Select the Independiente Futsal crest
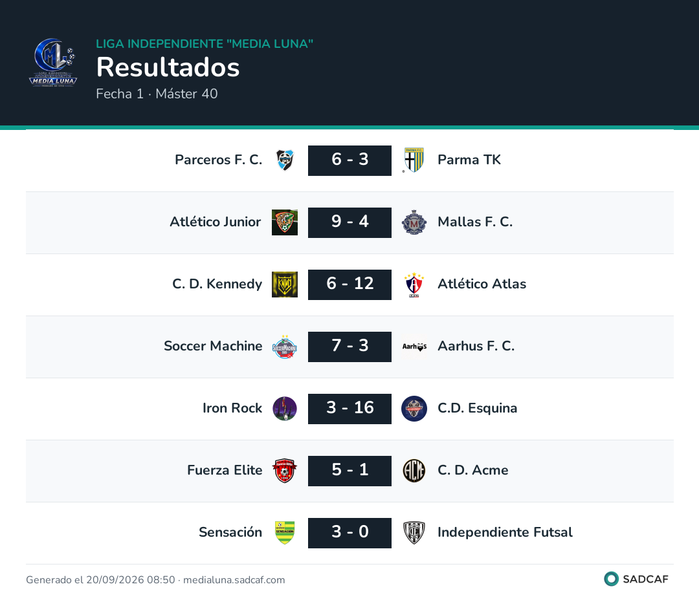 (x=414, y=533)
